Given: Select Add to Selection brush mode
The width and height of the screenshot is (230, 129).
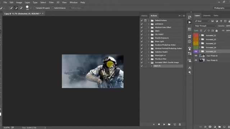Looking at the screenshot, I should (16, 8).
